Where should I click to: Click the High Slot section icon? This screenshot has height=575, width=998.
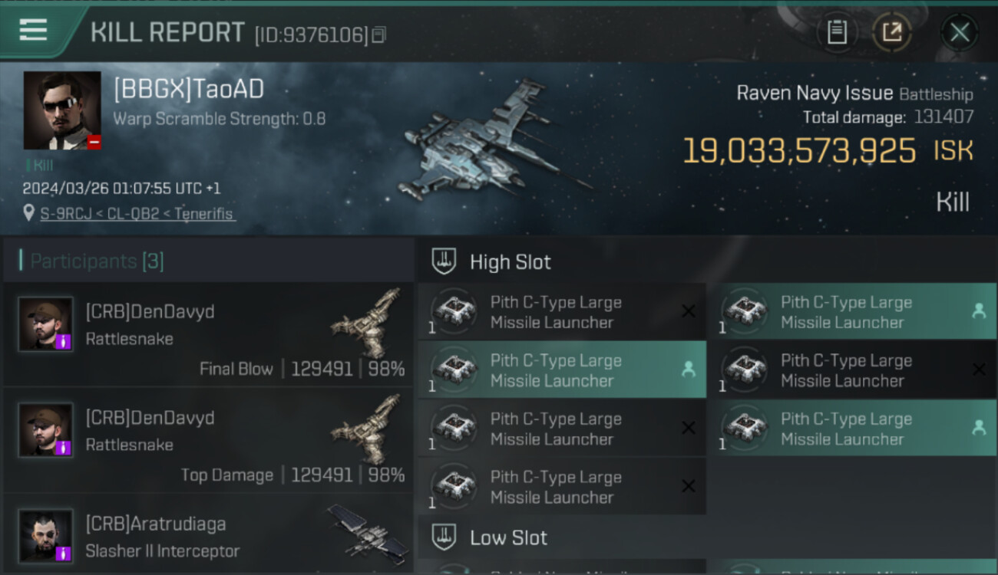[444, 261]
